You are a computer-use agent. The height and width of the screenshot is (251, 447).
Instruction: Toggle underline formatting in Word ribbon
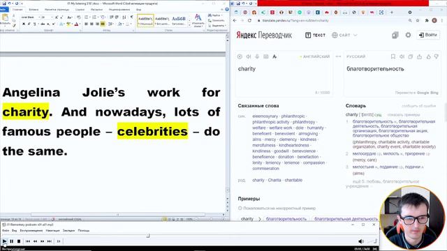coord(34,24)
